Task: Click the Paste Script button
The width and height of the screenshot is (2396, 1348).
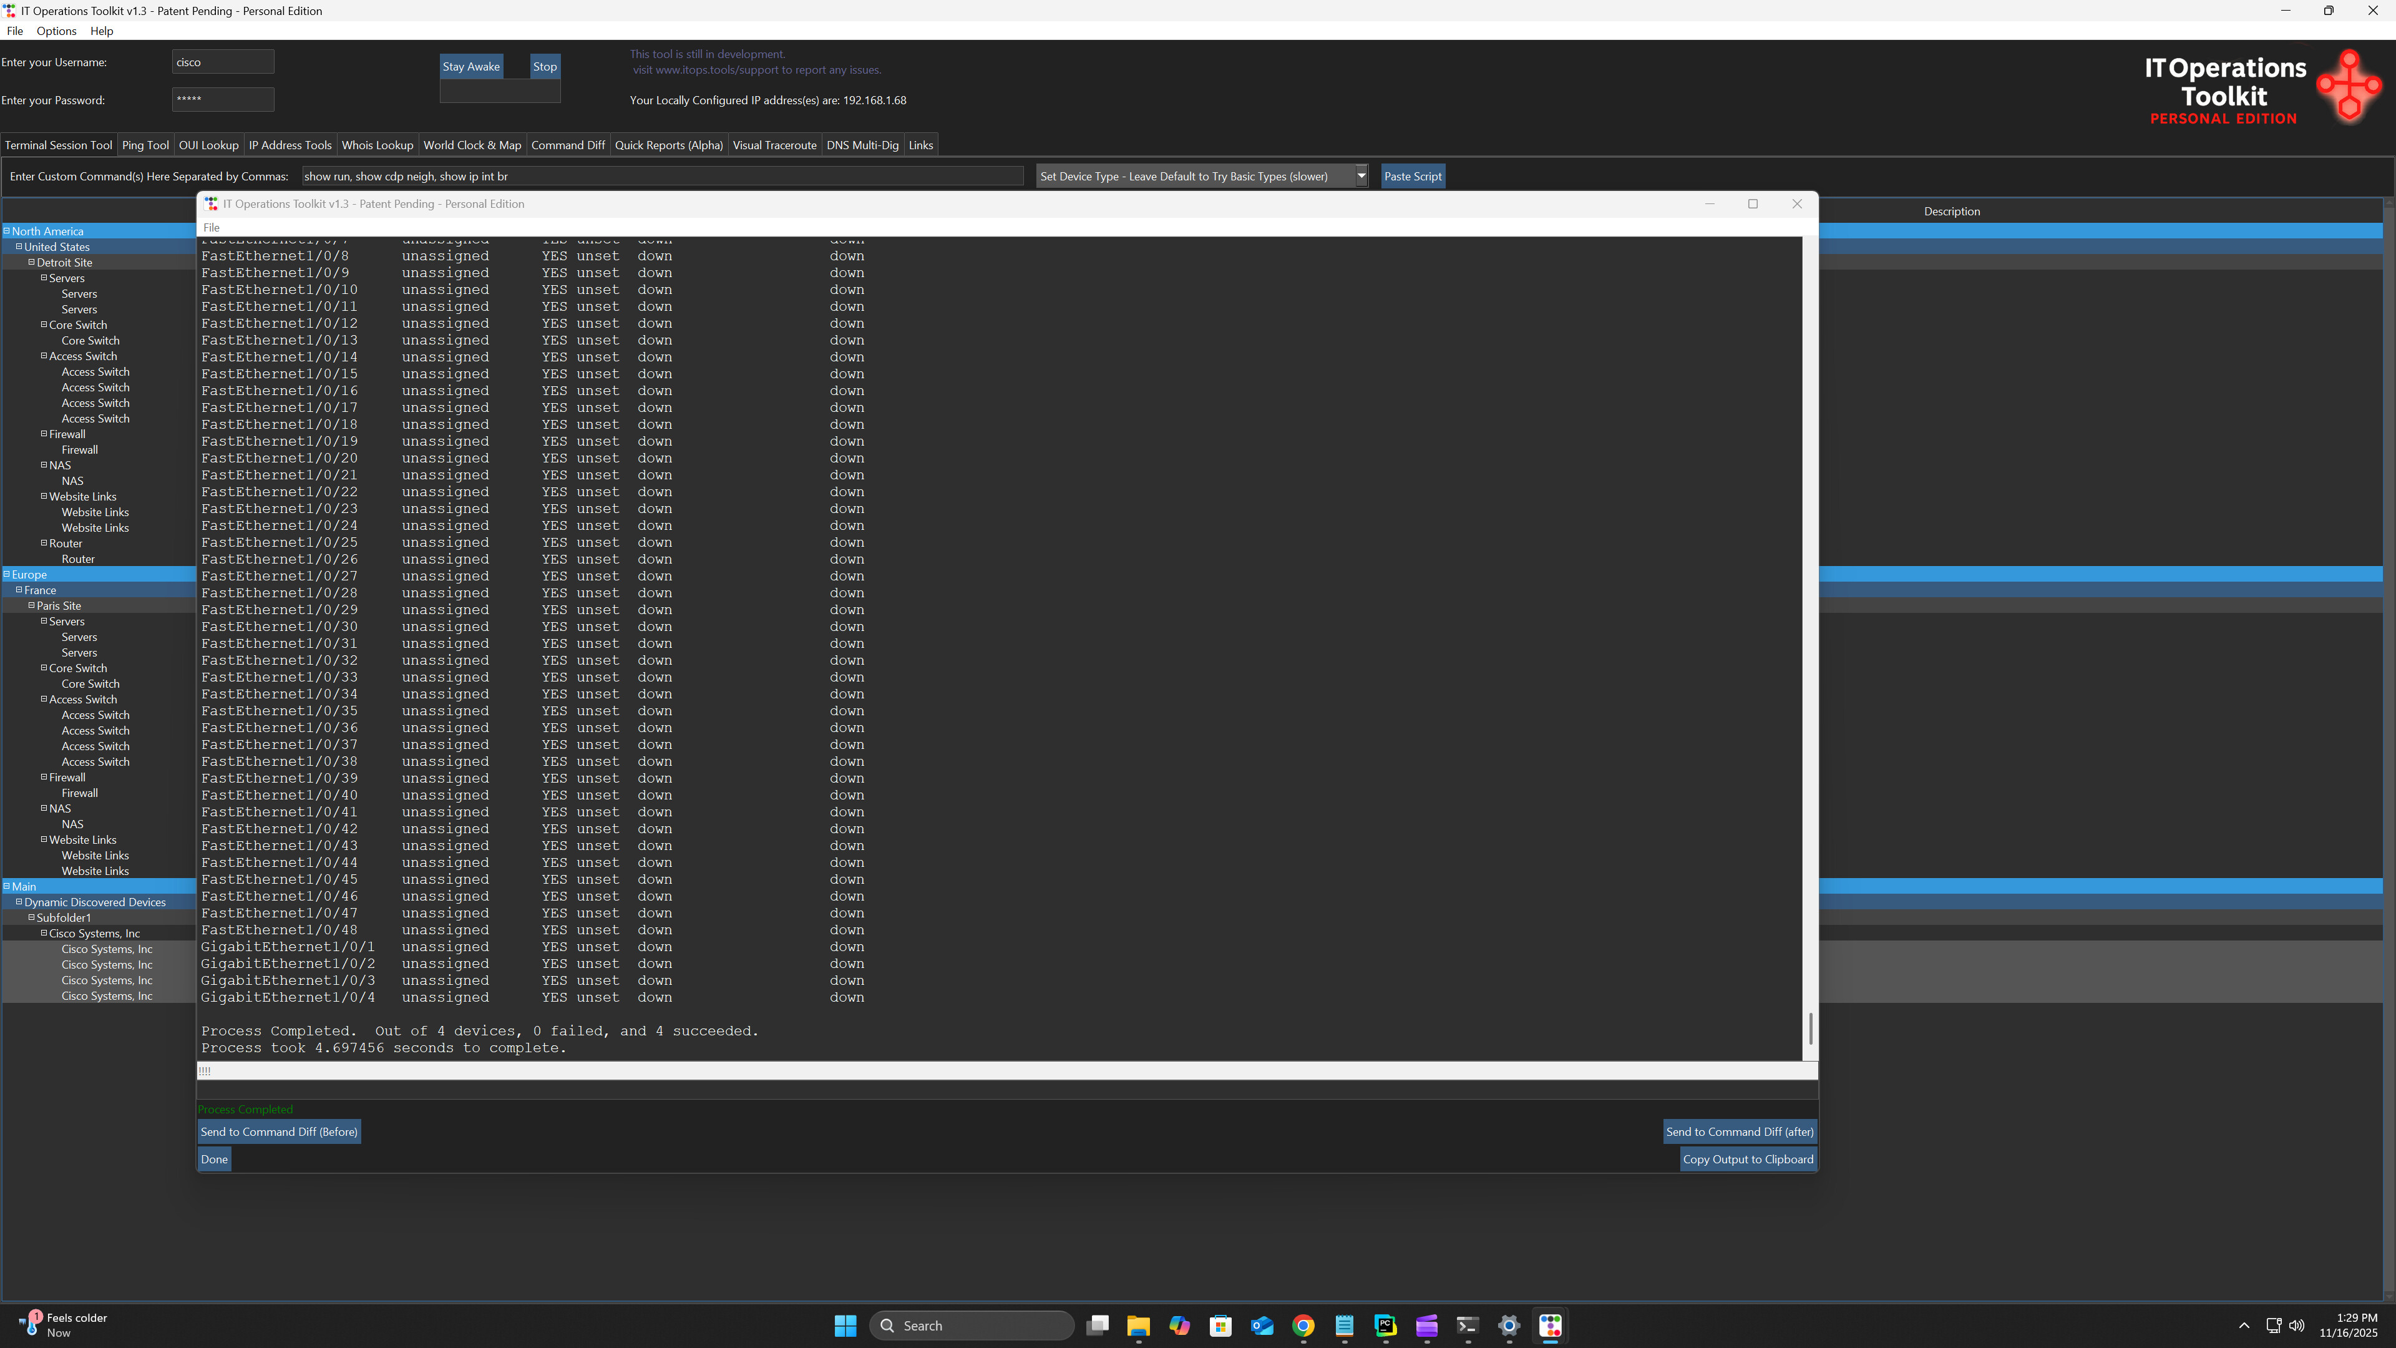Action: (x=1413, y=176)
